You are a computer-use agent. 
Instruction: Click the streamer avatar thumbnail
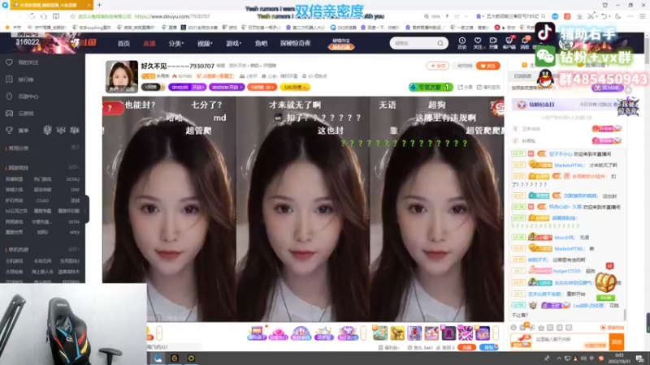[121, 76]
